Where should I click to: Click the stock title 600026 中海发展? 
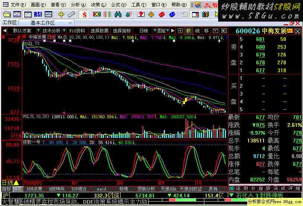tap(261, 31)
